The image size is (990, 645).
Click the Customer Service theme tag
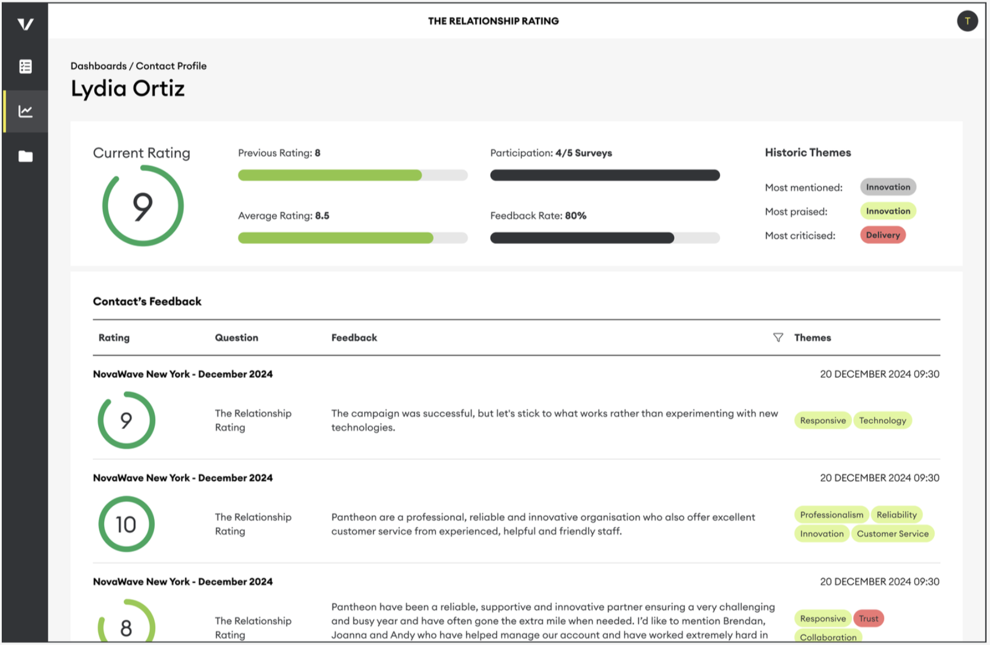pyautogui.click(x=892, y=533)
